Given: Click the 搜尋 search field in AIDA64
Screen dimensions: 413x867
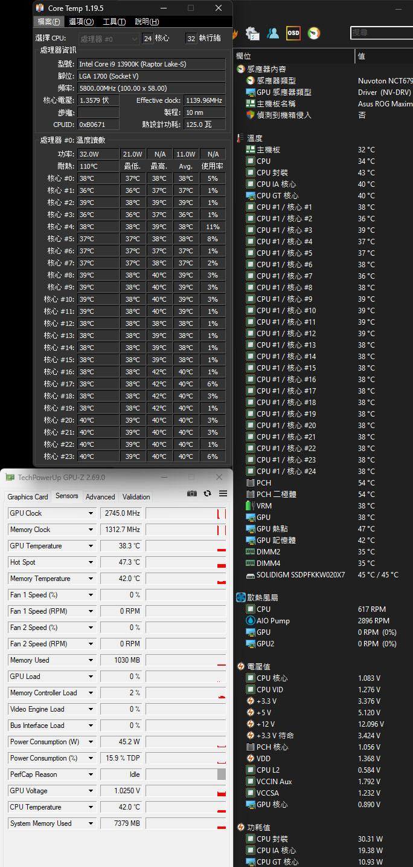Looking at the screenshot, I should click(x=382, y=33).
